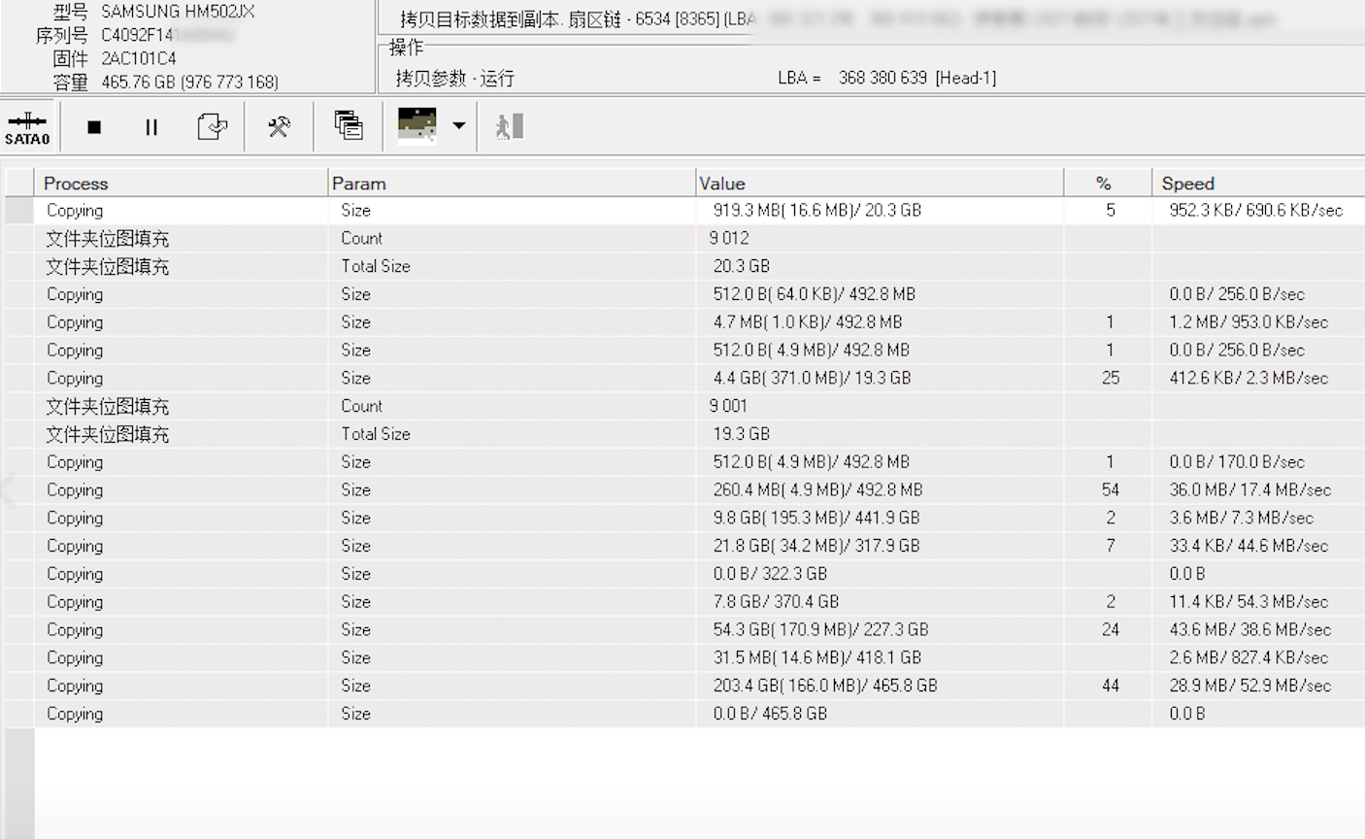Click speed value 412.6 KB/ 2.3 MB/sec
The height and width of the screenshot is (839, 1365).
(x=1248, y=379)
